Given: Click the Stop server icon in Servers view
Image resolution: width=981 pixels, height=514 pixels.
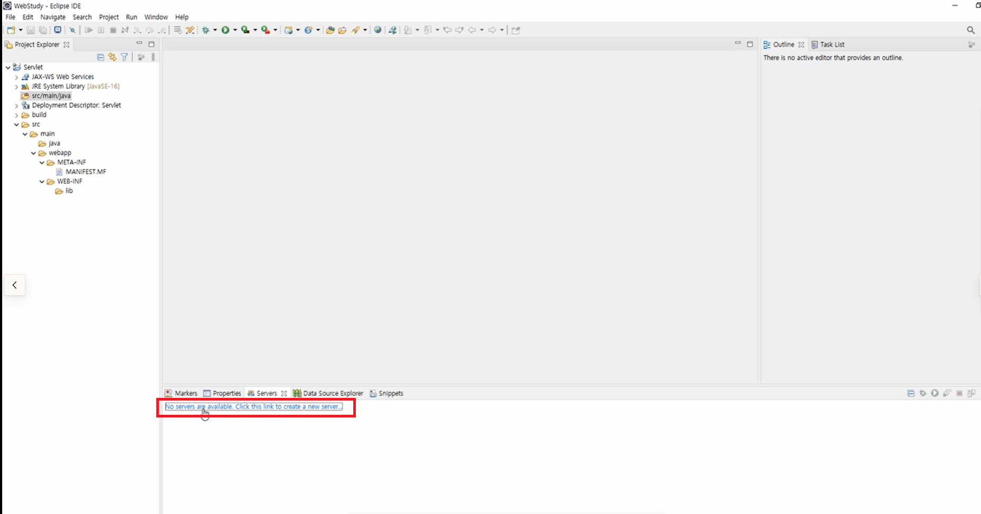Looking at the screenshot, I should tap(959, 393).
